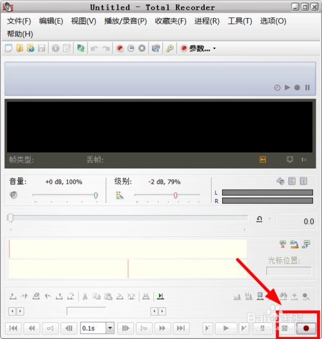322x339 pixels.
Task: Create a new file with the blank page icon
Action: click(8, 48)
